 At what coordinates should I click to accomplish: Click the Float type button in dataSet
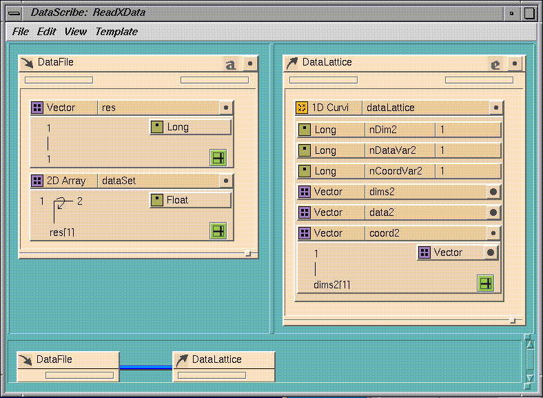tap(190, 200)
